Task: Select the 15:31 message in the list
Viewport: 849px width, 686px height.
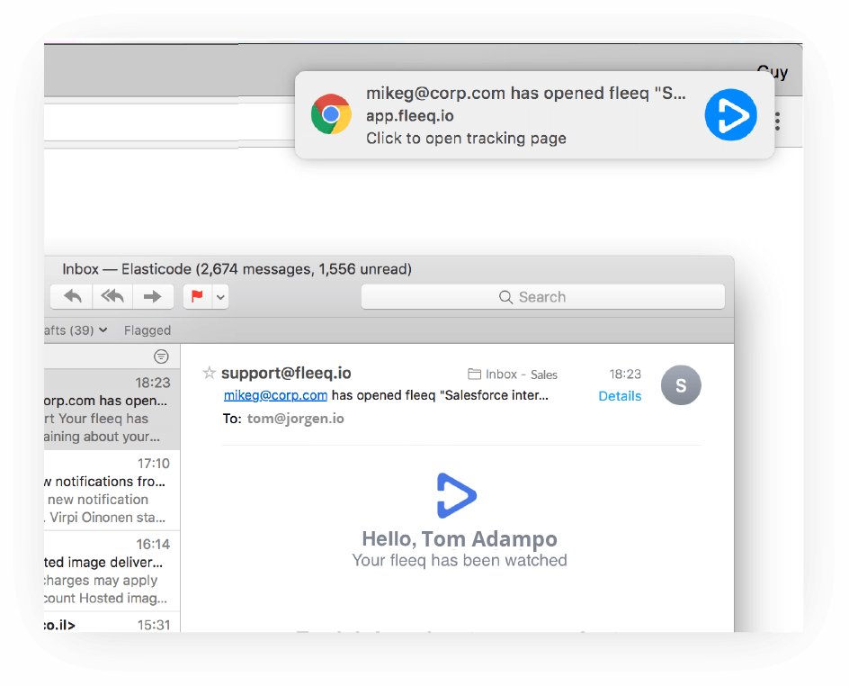Action: (x=112, y=623)
